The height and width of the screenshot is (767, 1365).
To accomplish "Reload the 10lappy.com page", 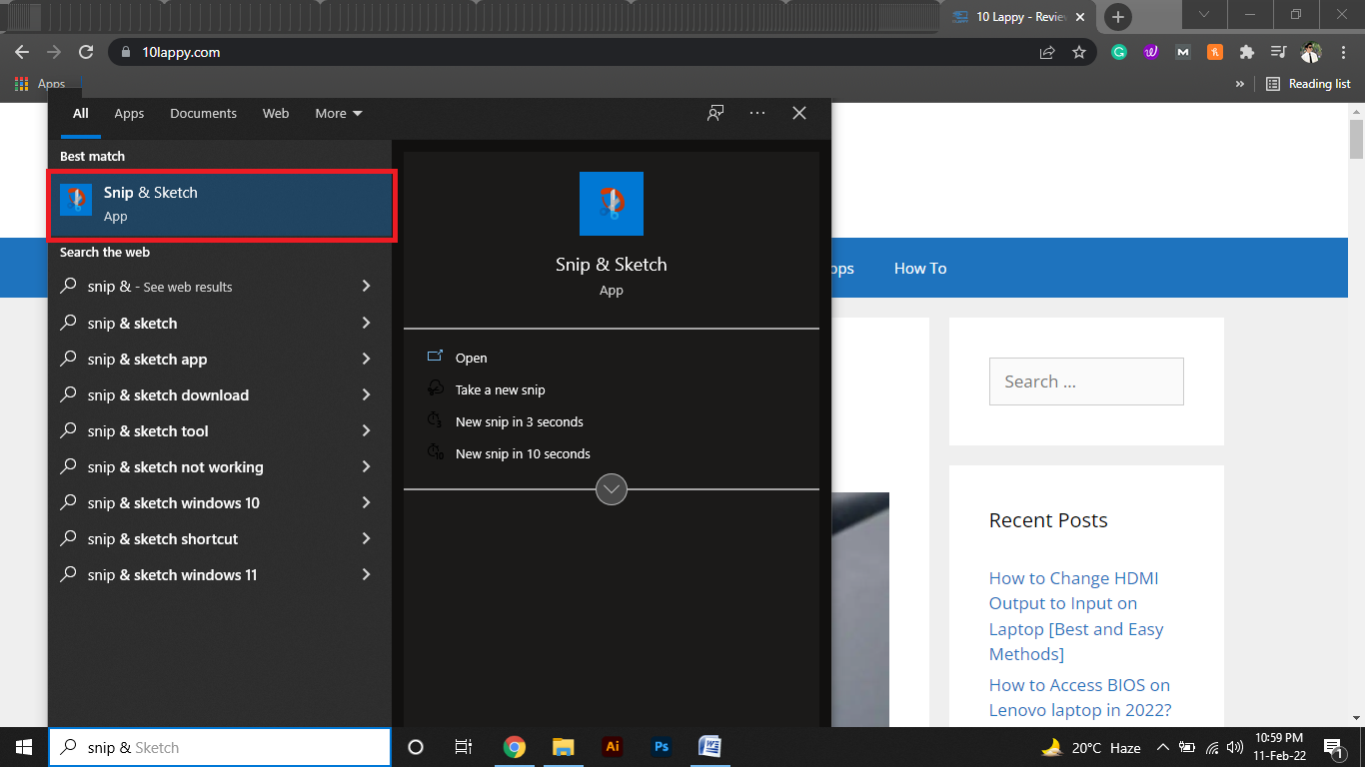I will [x=86, y=52].
